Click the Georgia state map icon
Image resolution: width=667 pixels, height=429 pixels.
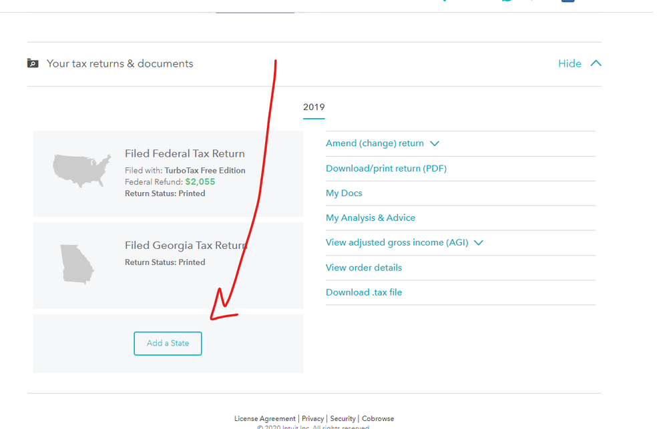[77, 264]
